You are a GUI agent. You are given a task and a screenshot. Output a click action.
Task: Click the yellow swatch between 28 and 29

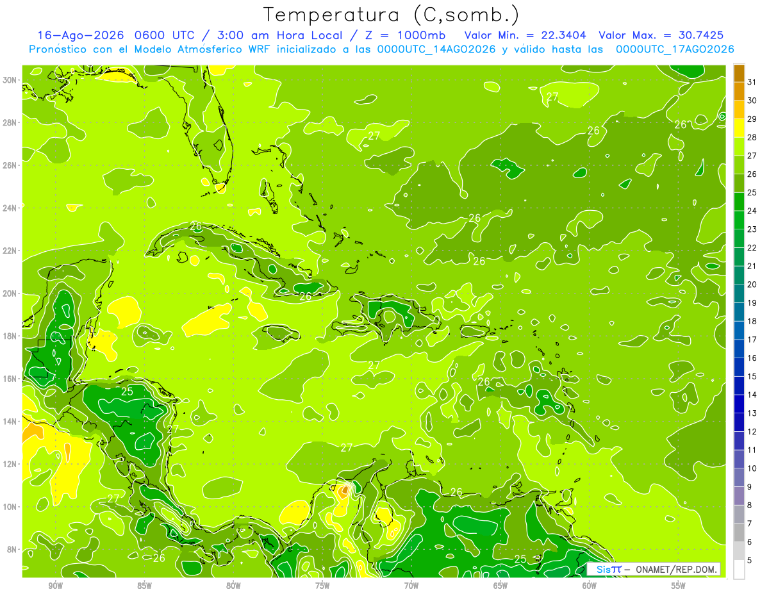739,129
